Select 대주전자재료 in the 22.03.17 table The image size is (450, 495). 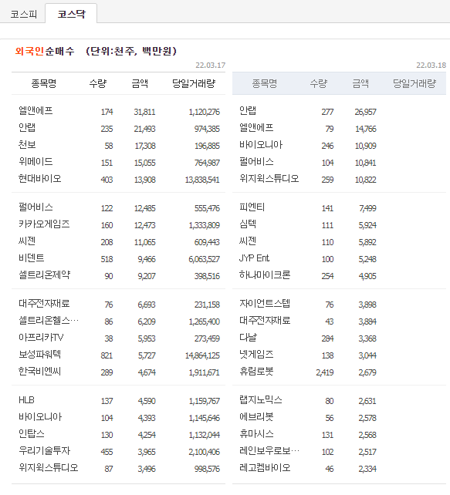pyautogui.click(x=44, y=304)
